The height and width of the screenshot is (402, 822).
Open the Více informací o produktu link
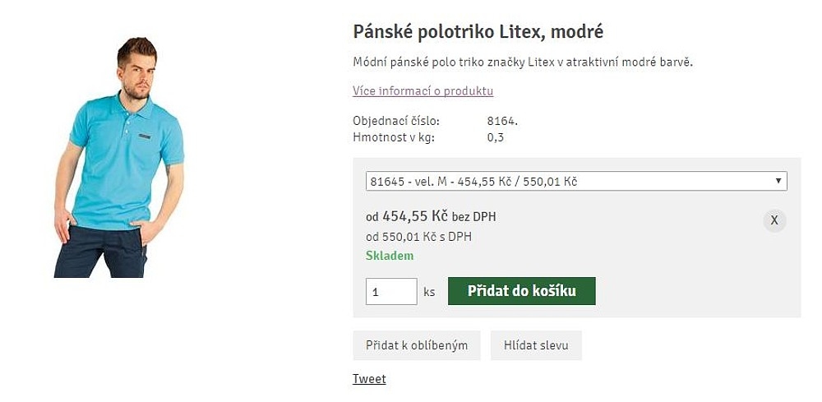click(x=423, y=90)
